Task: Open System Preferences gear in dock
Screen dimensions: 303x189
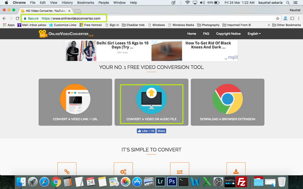Action: tap(219, 182)
